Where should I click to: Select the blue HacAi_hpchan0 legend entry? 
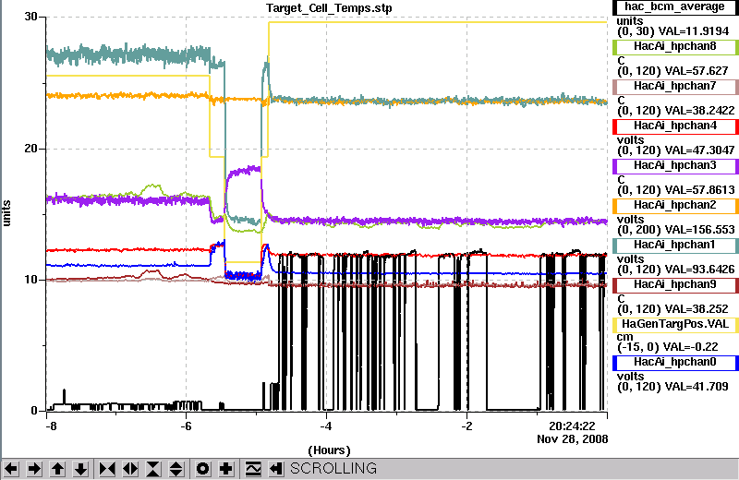click(675, 362)
